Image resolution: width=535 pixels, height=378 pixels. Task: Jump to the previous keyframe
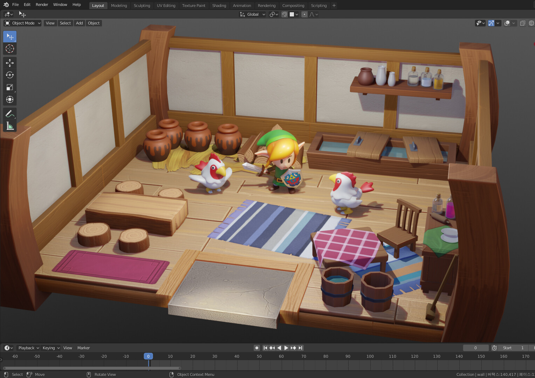[x=272, y=348]
